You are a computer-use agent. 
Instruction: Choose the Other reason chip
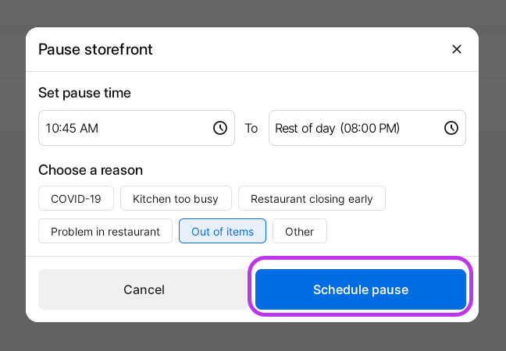click(299, 232)
